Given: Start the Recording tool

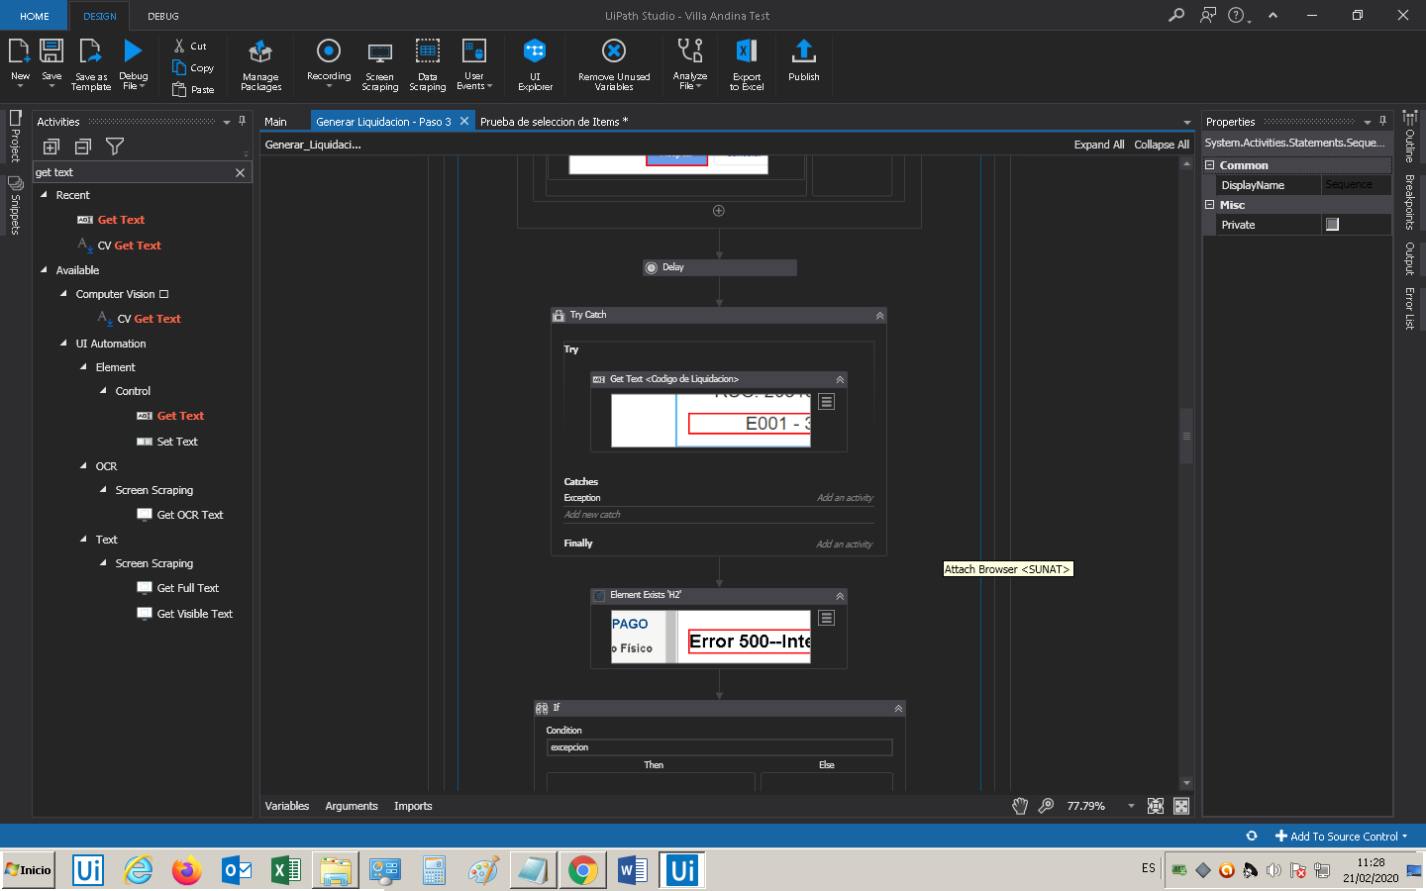Looking at the screenshot, I should tap(329, 62).
